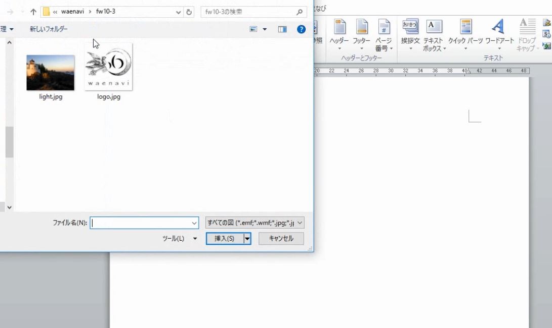This screenshot has width=552, height=328.
Task: Refresh the fw10-3 folder view
Action: (189, 12)
